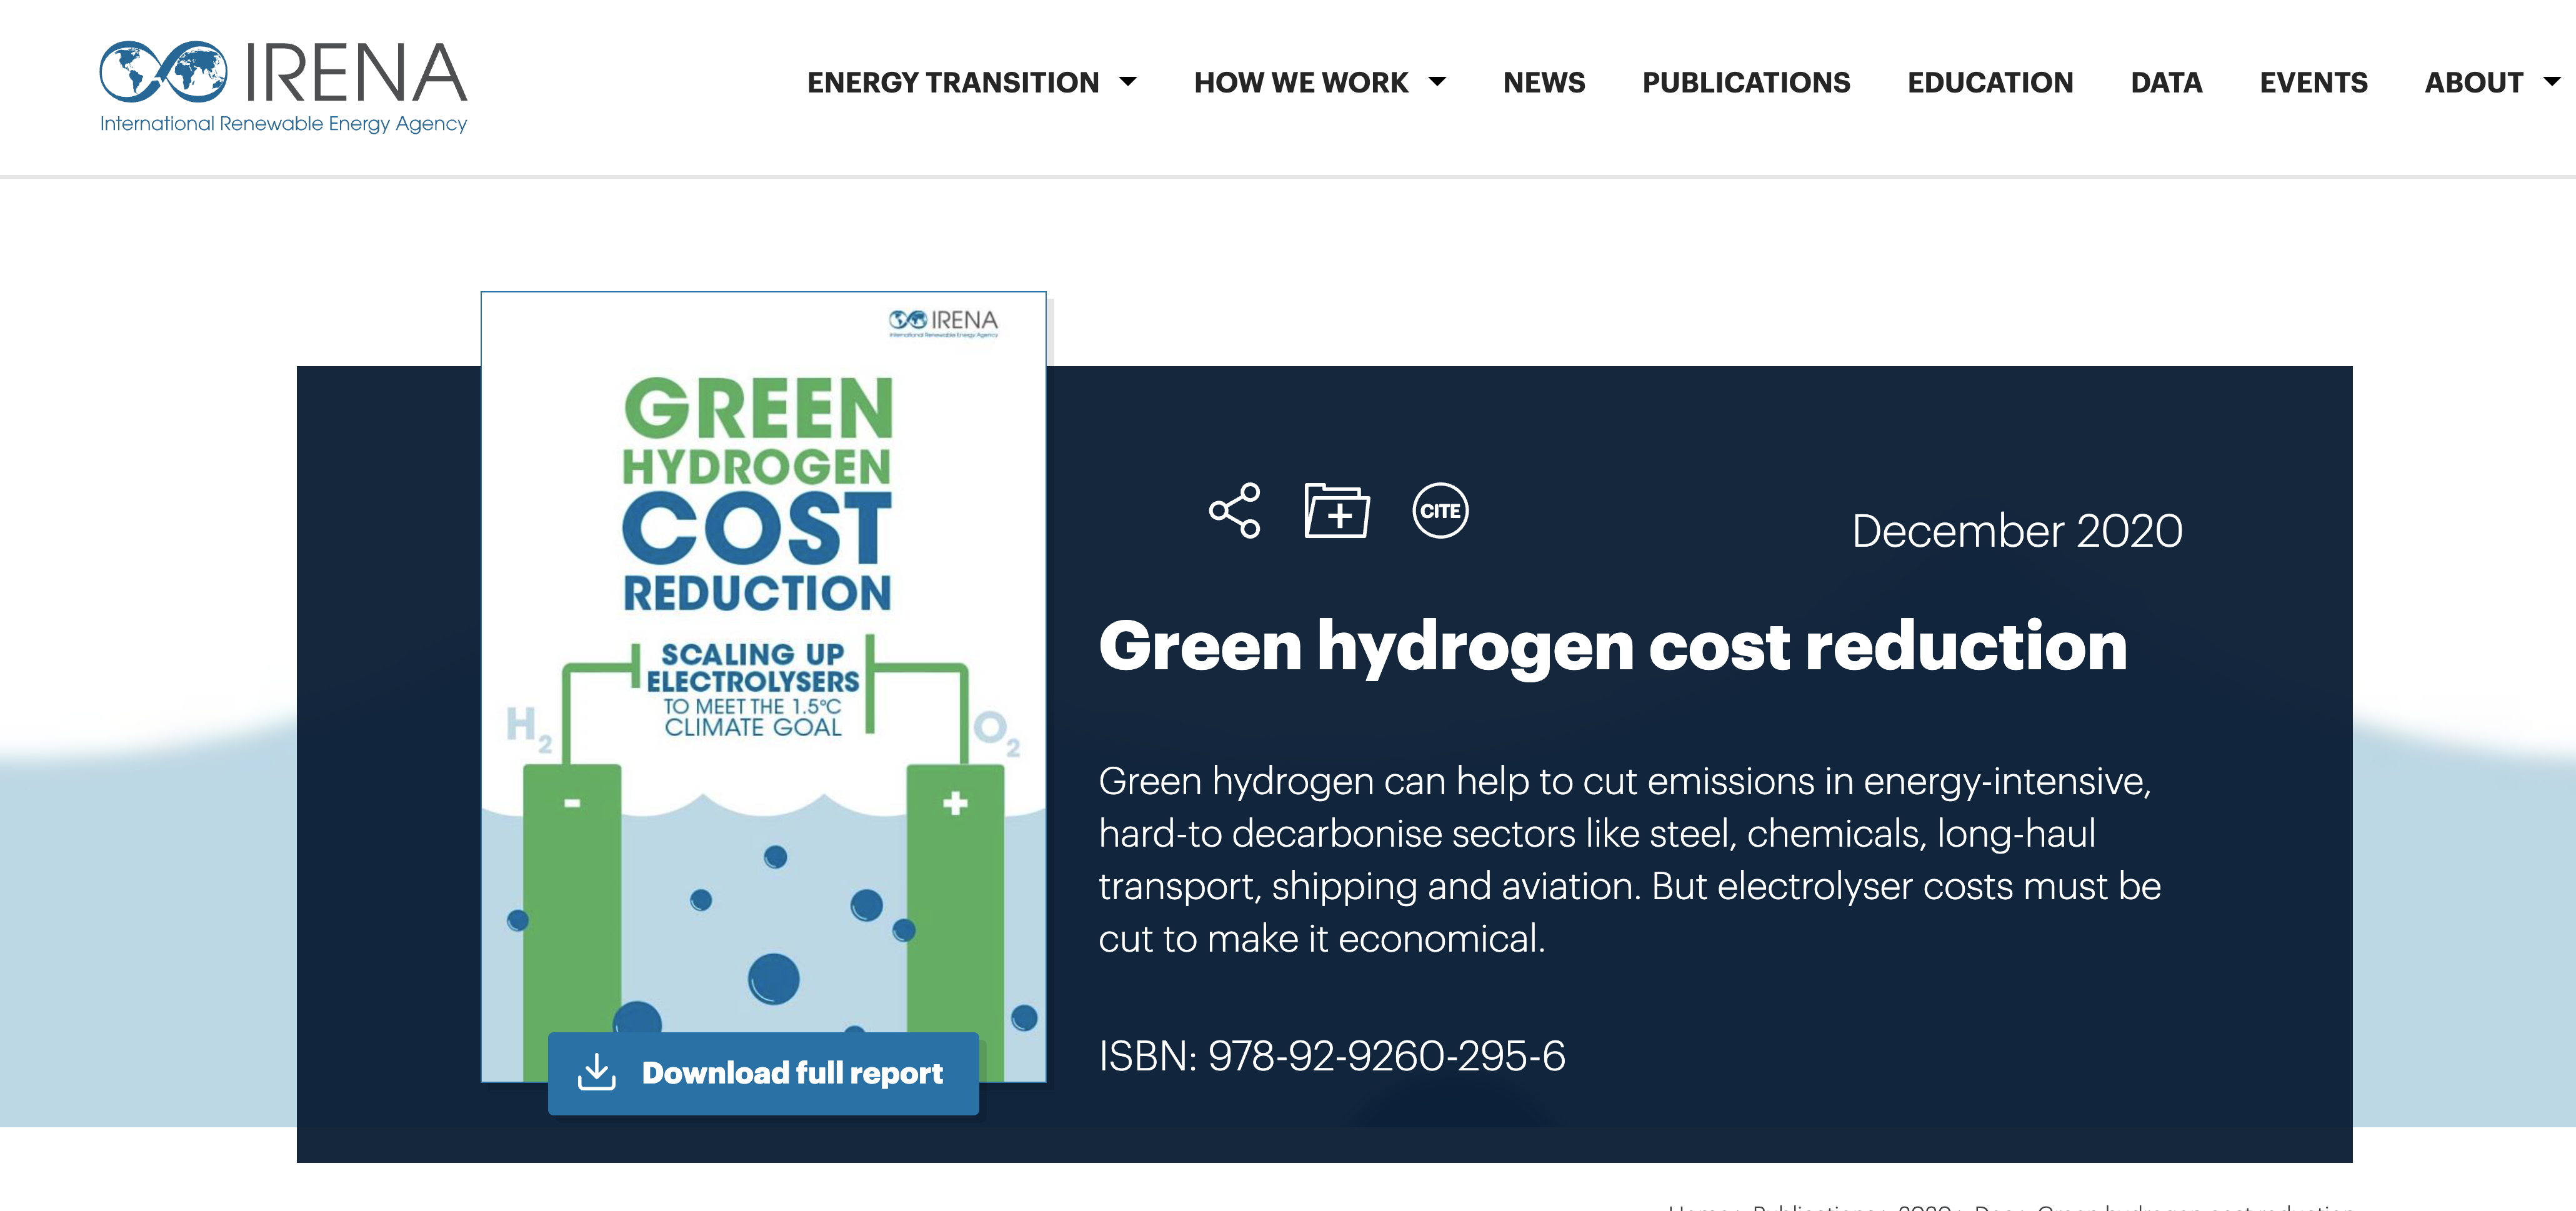Image resolution: width=2576 pixels, height=1211 pixels.
Task: Open the Data section
Action: pos(2166,82)
